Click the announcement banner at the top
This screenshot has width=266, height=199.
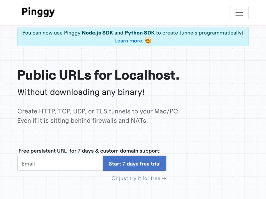(x=133, y=36)
